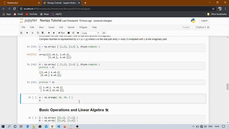Show hidden system tray icons

click(x=193, y=126)
